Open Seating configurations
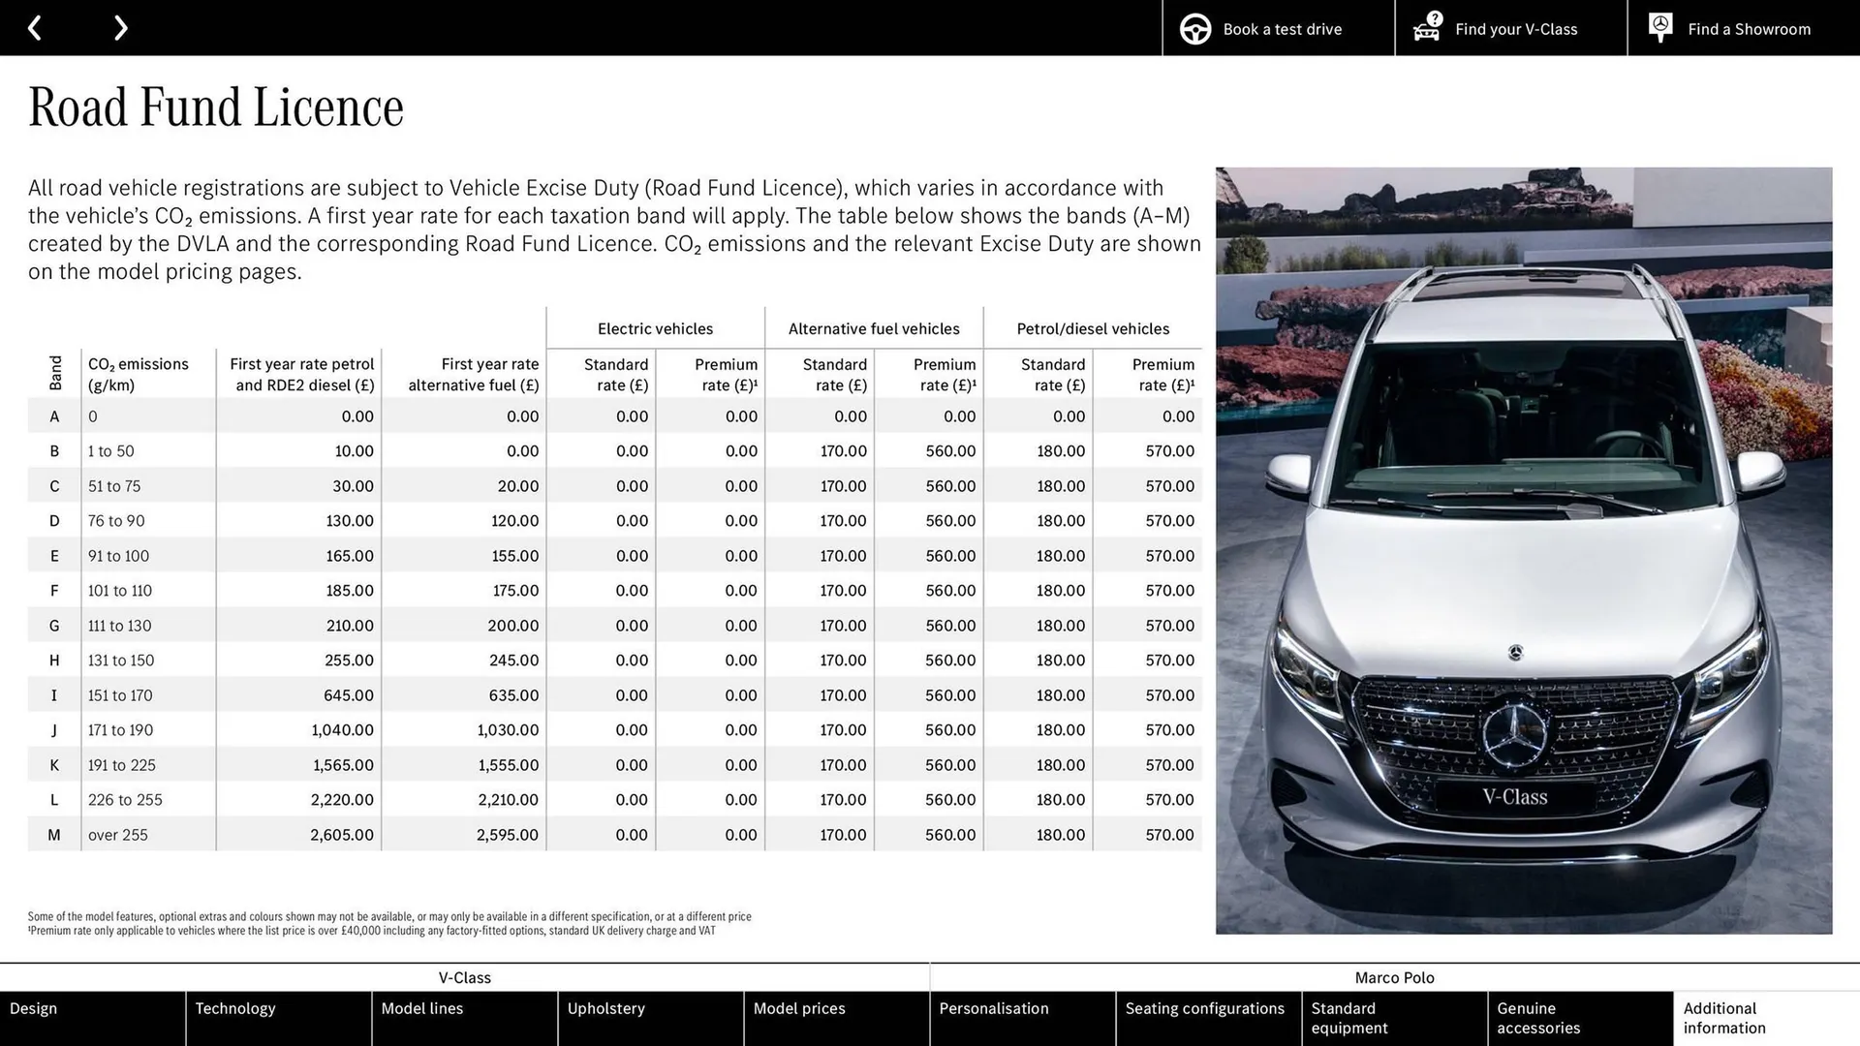The height and width of the screenshot is (1046, 1860). [x=1207, y=1008]
